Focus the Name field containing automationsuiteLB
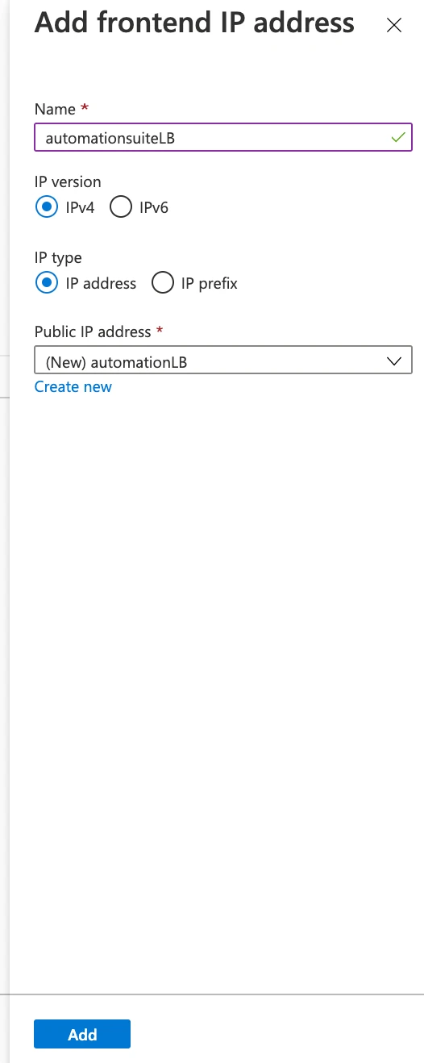The image size is (424, 1063). click(223, 138)
